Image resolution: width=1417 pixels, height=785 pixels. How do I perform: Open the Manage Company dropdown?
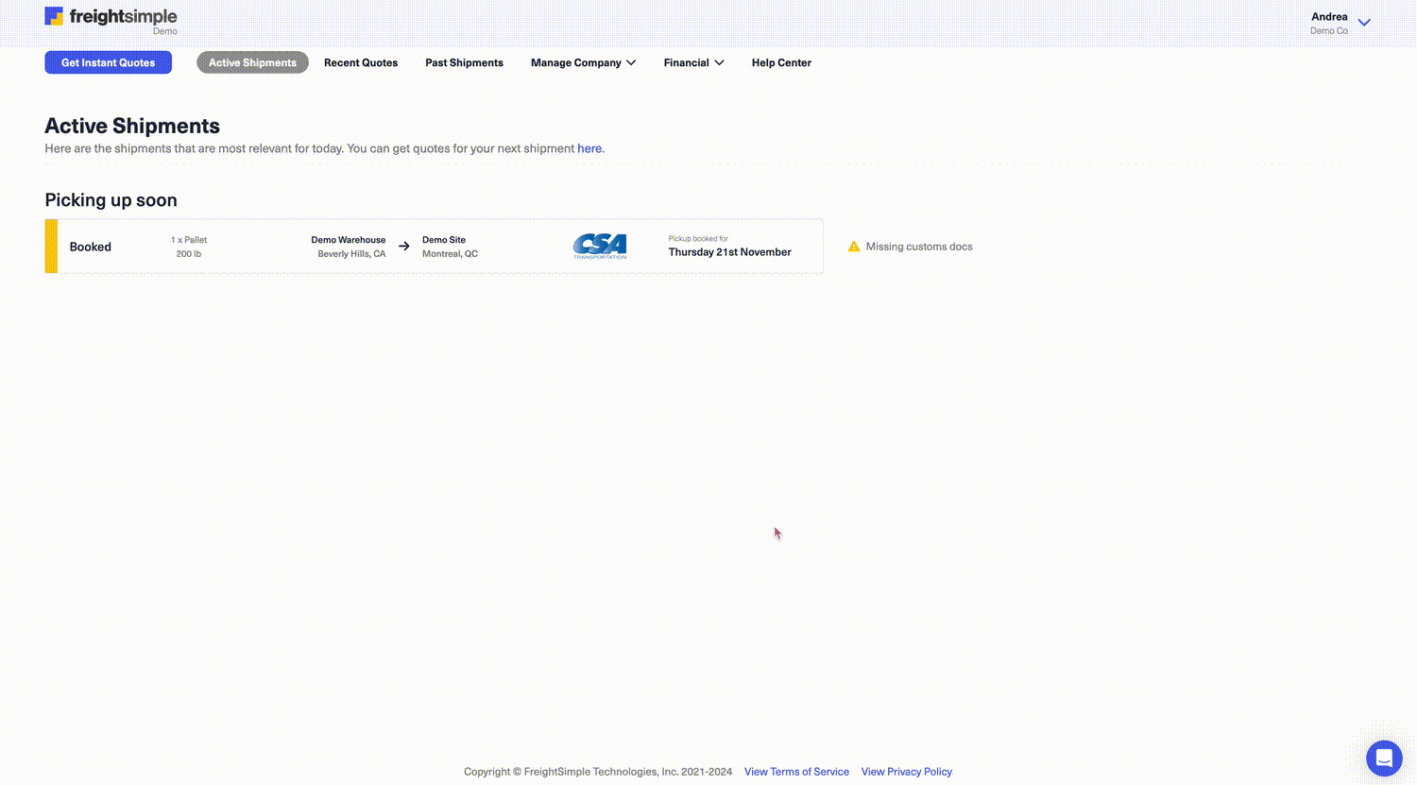[583, 63]
